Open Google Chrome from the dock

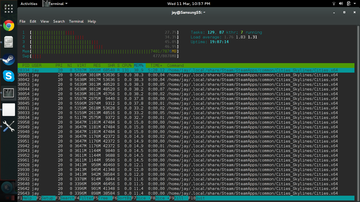click(x=9, y=26)
